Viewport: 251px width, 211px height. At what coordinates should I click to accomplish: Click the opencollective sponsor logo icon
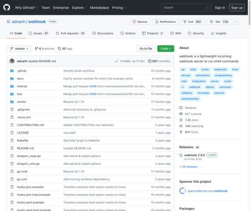coord(182,191)
